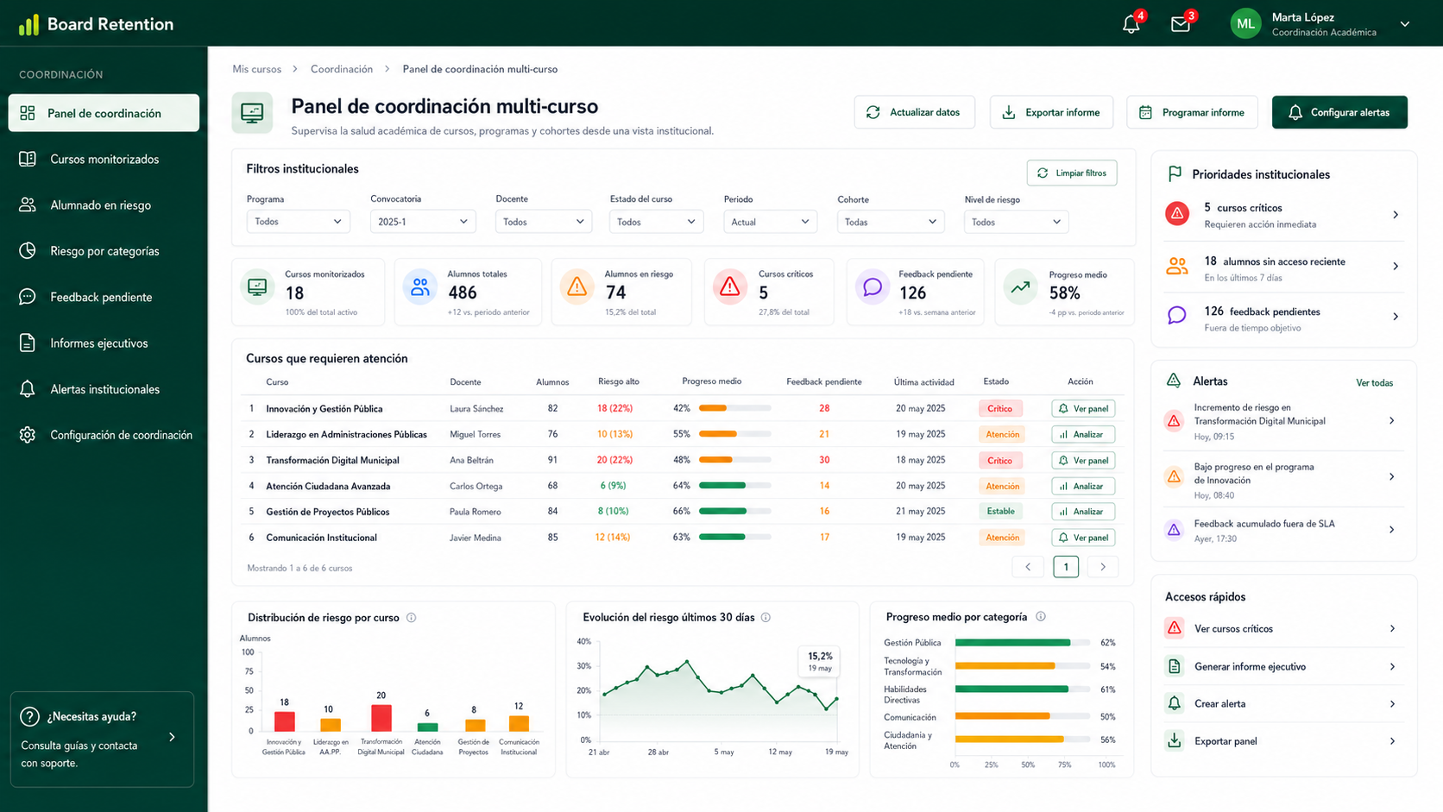Expand the 5 cursos críticos priority chevron
This screenshot has width=1443, height=812.
(x=1396, y=215)
